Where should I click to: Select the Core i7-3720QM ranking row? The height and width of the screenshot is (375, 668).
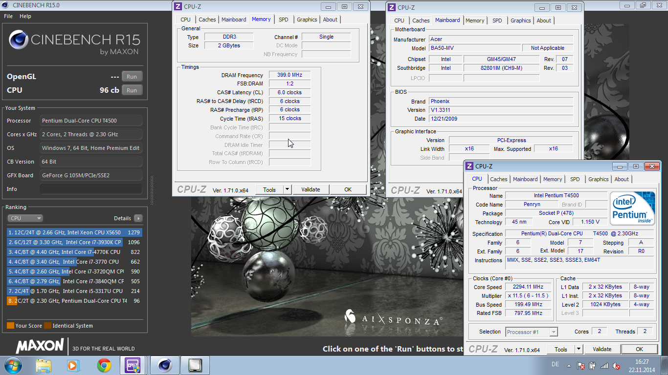74,271
